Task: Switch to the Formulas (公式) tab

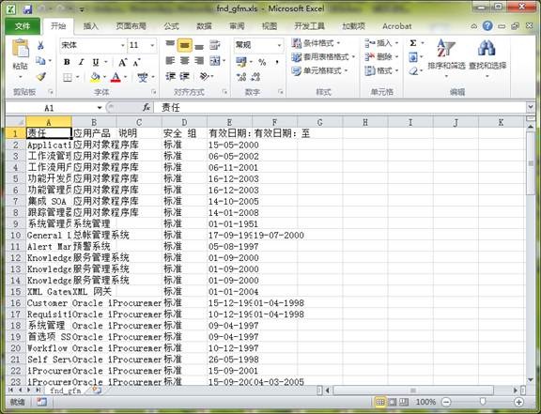Action: pos(172,26)
